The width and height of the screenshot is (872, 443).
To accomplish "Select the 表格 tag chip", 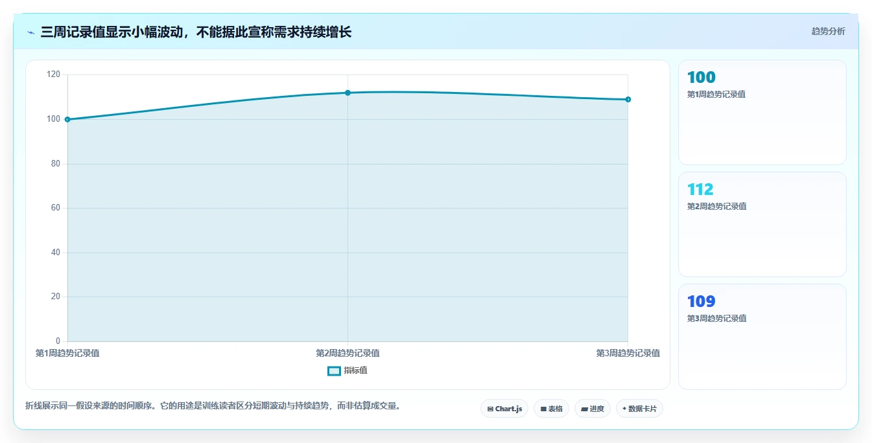I will (x=551, y=409).
